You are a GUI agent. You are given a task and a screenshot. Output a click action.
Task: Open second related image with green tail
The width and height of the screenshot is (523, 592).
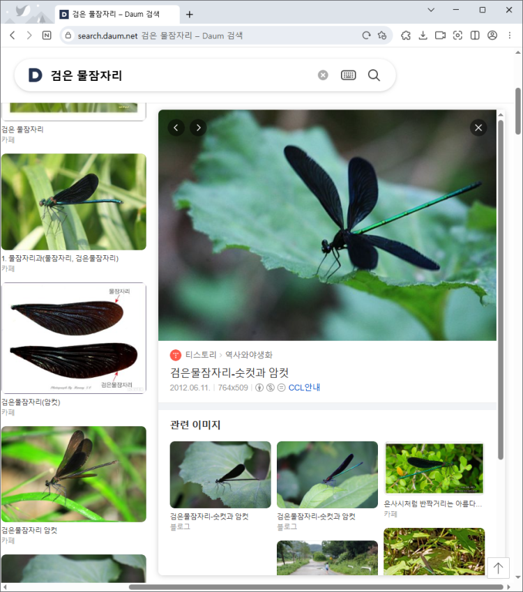click(327, 475)
